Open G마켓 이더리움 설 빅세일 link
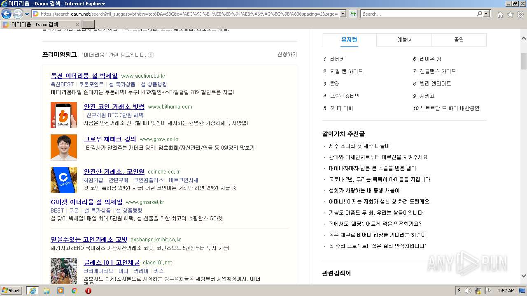 tap(86, 202)
